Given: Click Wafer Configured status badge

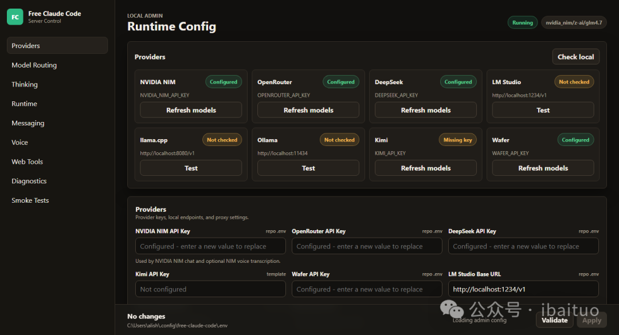Looking at the screenshot, I should coord(575,140).
